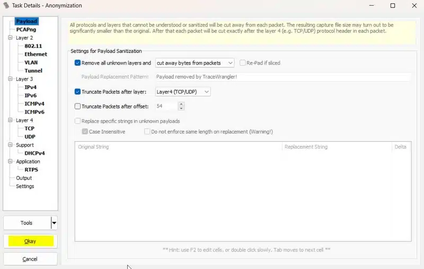Maximize the Task Details window
Screen dimensions: 424x269
click(x=393, y=5)
